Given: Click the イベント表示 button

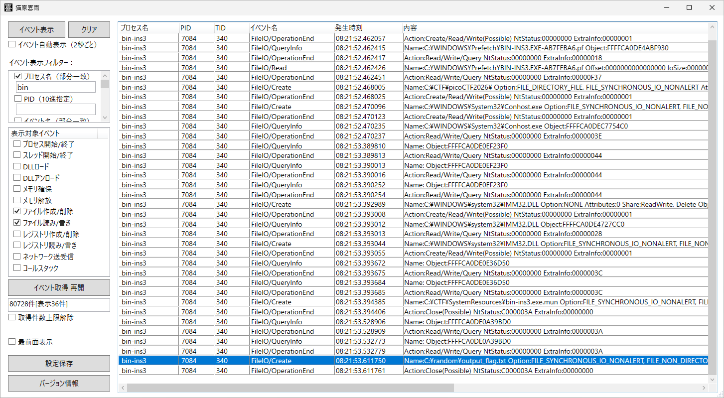Looking at the screenshot, I should (x=36, y=29).
